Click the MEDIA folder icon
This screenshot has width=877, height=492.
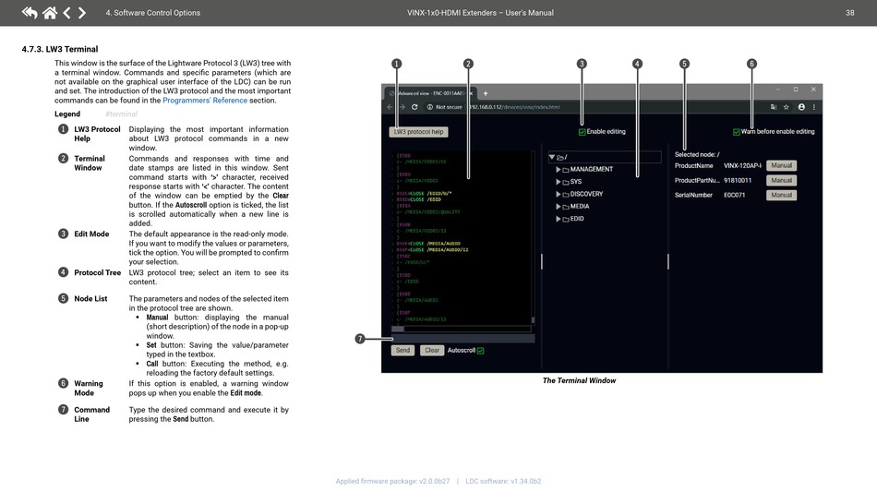click(x=566, y=206)
